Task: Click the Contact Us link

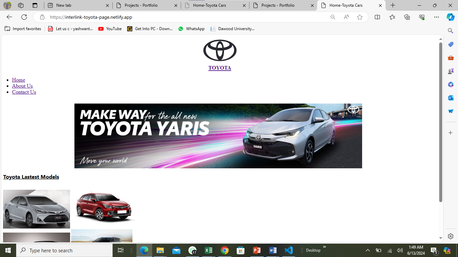Action: pos(24,92)
